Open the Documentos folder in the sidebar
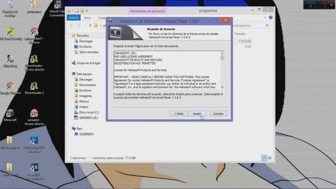This screenshot has height=189, width=336. pyautogui.click(x=88, y=85)
